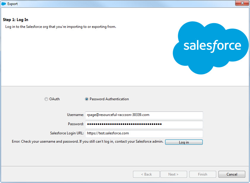
Task: Click the large Salesforce cloud logo
Action: [211, 48]
